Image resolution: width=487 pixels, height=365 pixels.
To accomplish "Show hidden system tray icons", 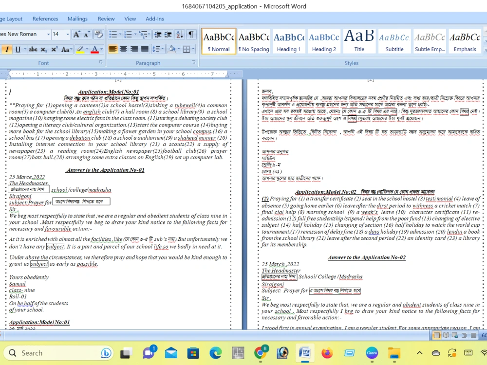I will (x=420, y=353).
